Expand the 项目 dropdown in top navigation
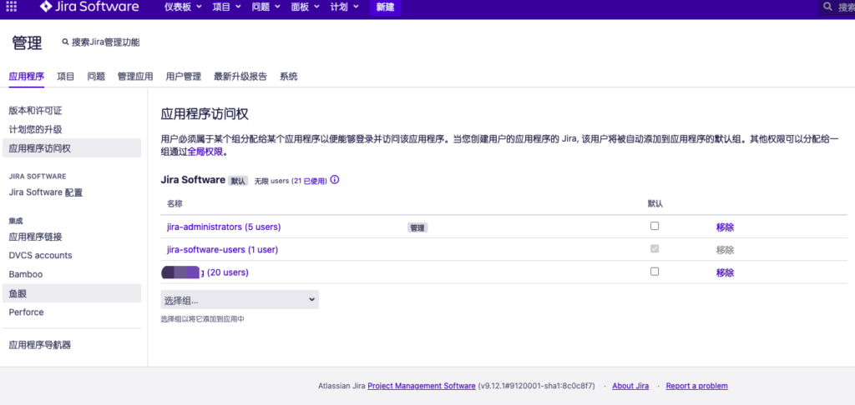 tap(226, 7)
